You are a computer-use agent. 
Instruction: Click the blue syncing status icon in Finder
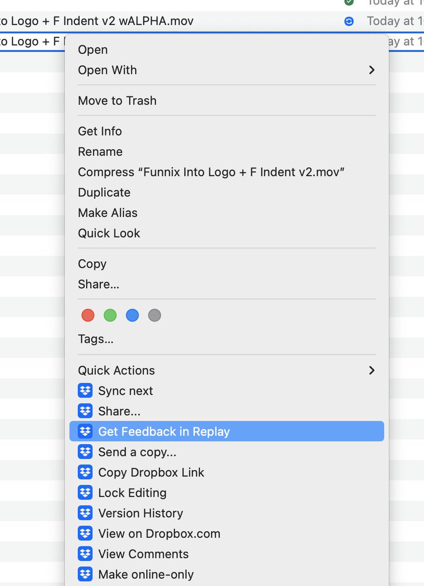coord(349,21)
